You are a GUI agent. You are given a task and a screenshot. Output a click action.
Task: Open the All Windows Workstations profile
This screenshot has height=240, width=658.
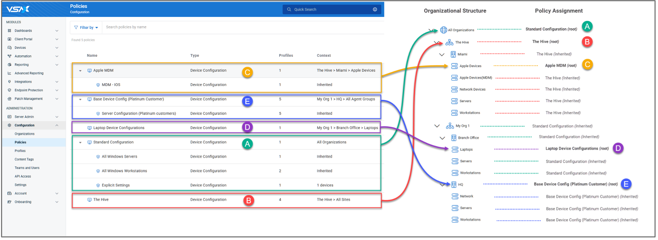[x=124, y=171]
